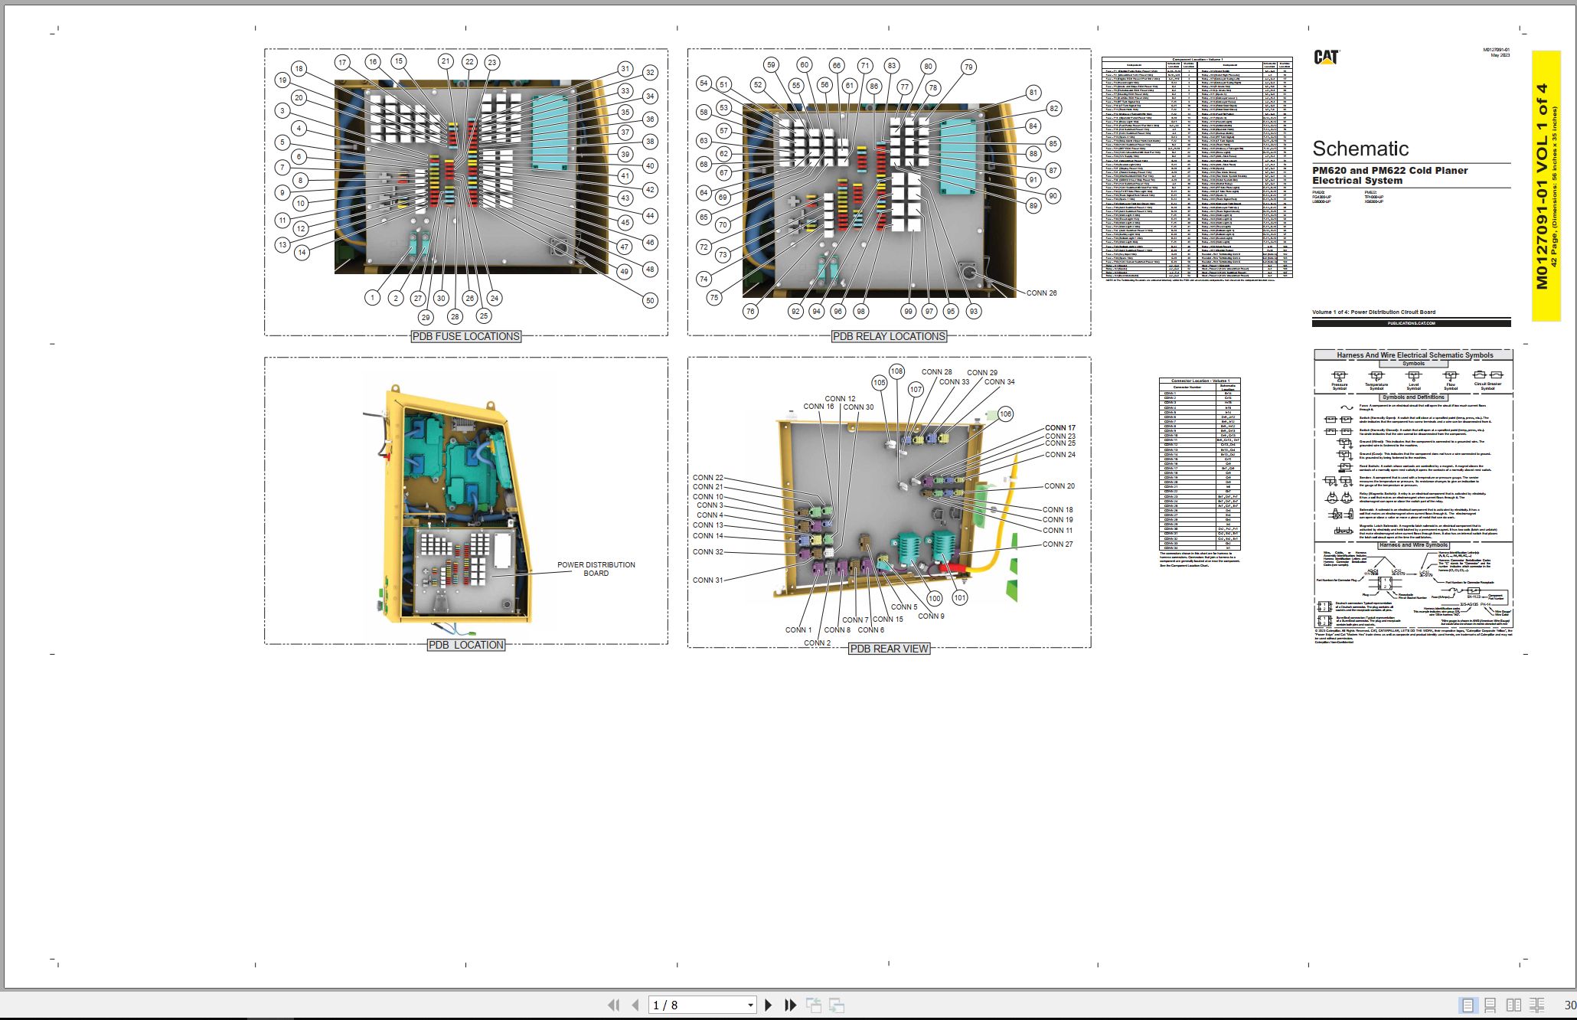Image resolution: width=1577 pixels, height=1020 pixels.
Task: Click the 'CONN 32' label in rear view
Action: (x=707, y=552)
